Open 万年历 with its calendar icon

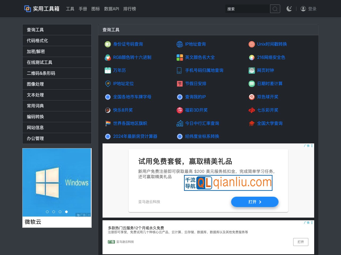click(x=108, y=70)
